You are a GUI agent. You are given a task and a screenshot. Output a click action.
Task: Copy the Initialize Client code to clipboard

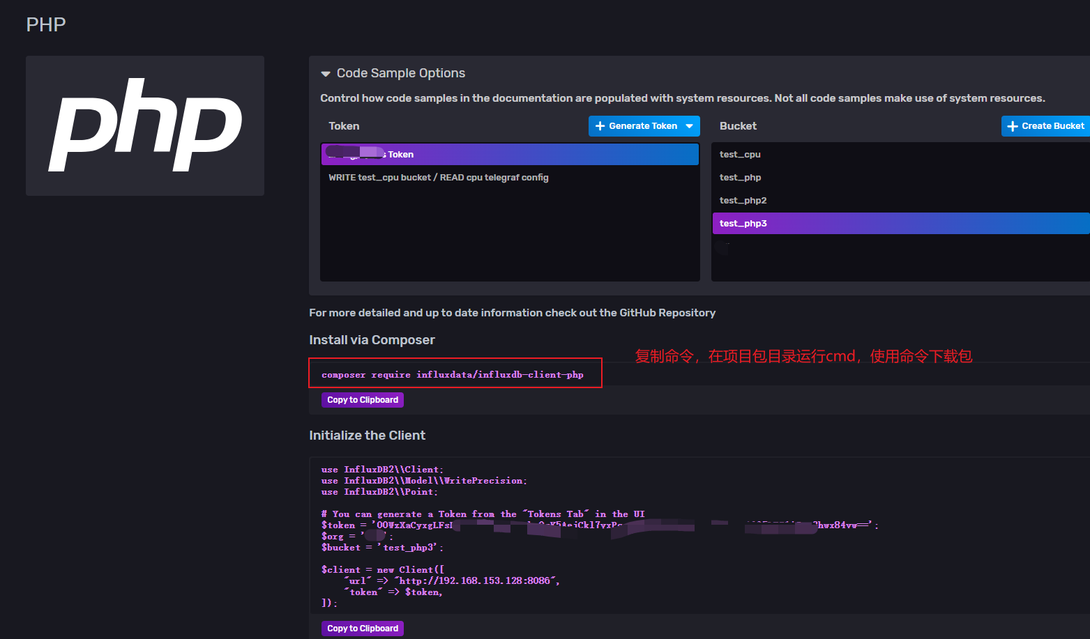362,628
